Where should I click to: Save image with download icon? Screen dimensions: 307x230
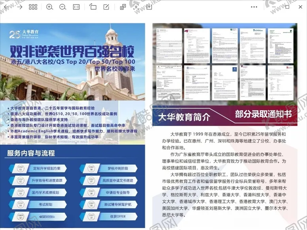(149, 7)
